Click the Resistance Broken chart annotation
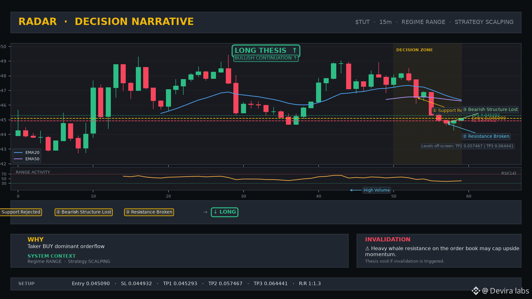This screenshot has width=532, height=299. (x=486, y=136)
